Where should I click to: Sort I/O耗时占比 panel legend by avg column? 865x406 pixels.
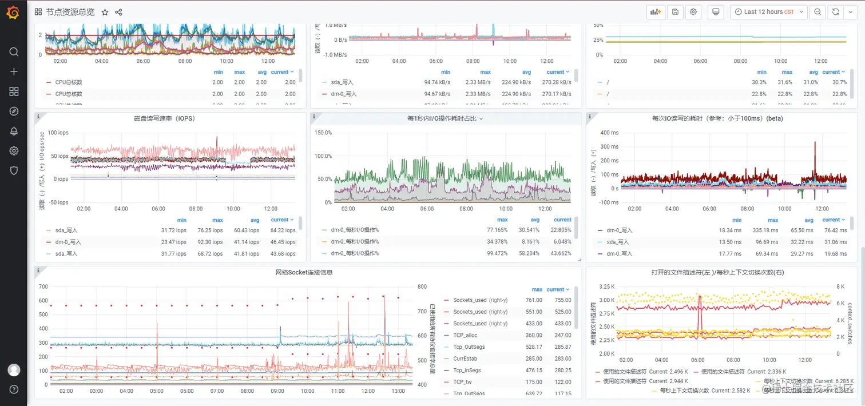pyautogui.click(x=535, y=220)
